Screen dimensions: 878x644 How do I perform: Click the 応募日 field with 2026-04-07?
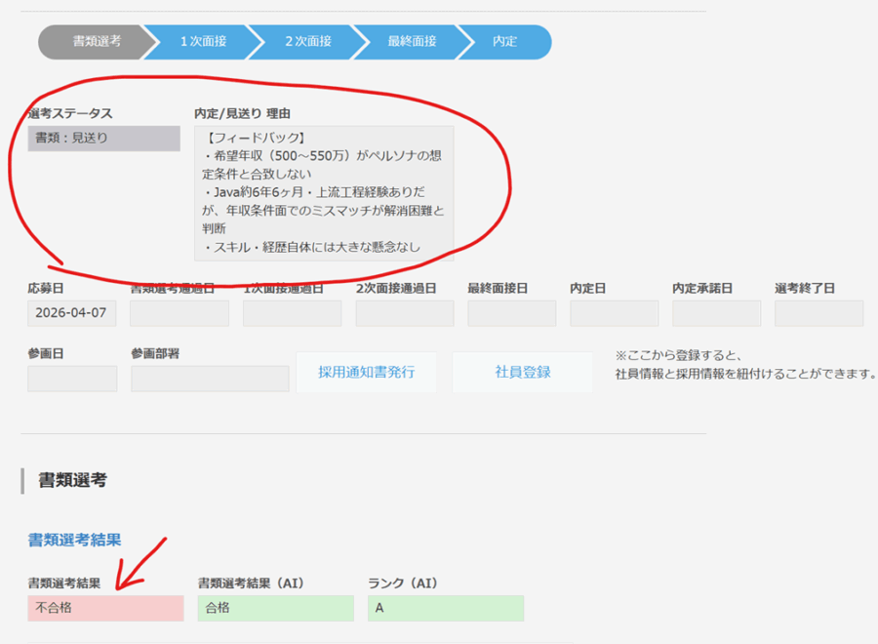[x=72, y=313]
